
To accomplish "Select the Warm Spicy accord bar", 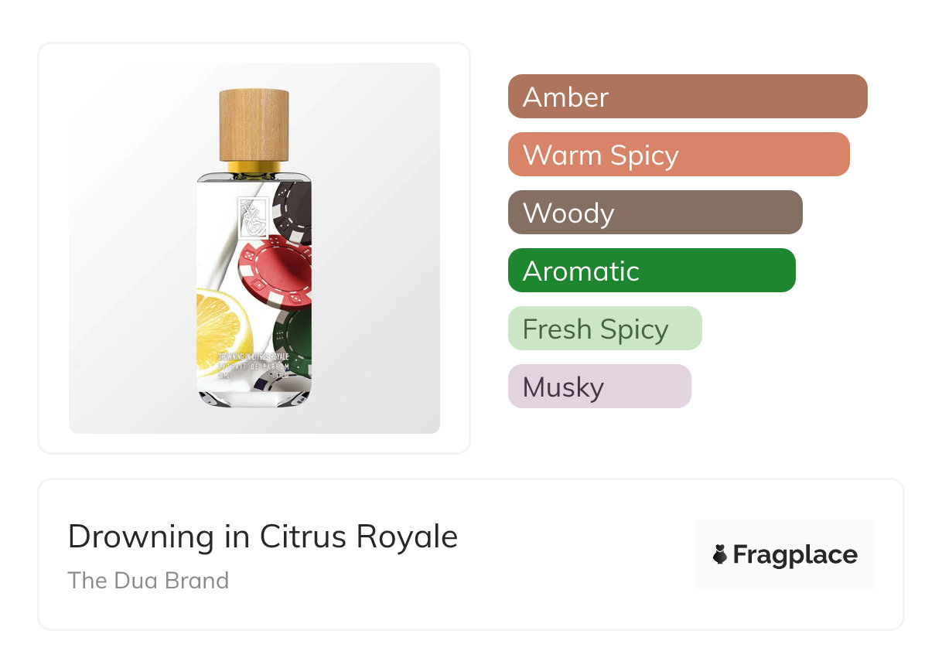I will point(678,155).
